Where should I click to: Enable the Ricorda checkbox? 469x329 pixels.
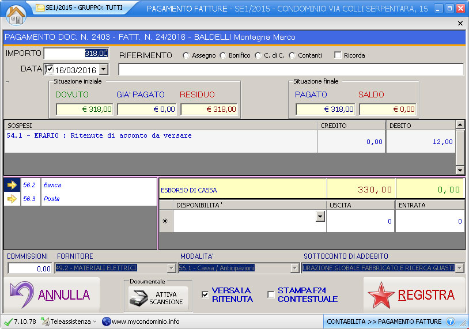(x=338, y=56)
